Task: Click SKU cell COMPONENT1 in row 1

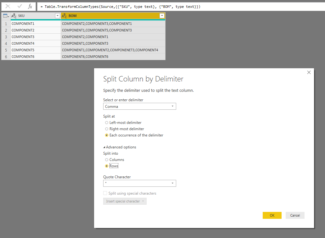Action: [36, 24]
